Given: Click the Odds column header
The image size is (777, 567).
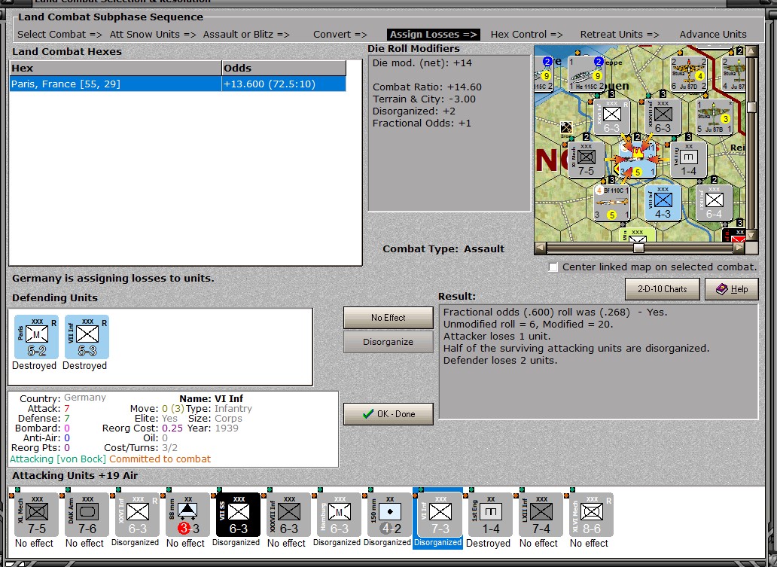Looking at the screenshot, I should point(283,69).
